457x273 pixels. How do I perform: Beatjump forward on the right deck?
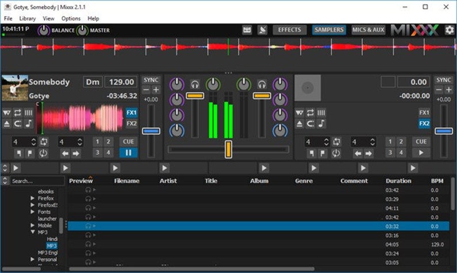pyautogui.click(x=369, y=153)
